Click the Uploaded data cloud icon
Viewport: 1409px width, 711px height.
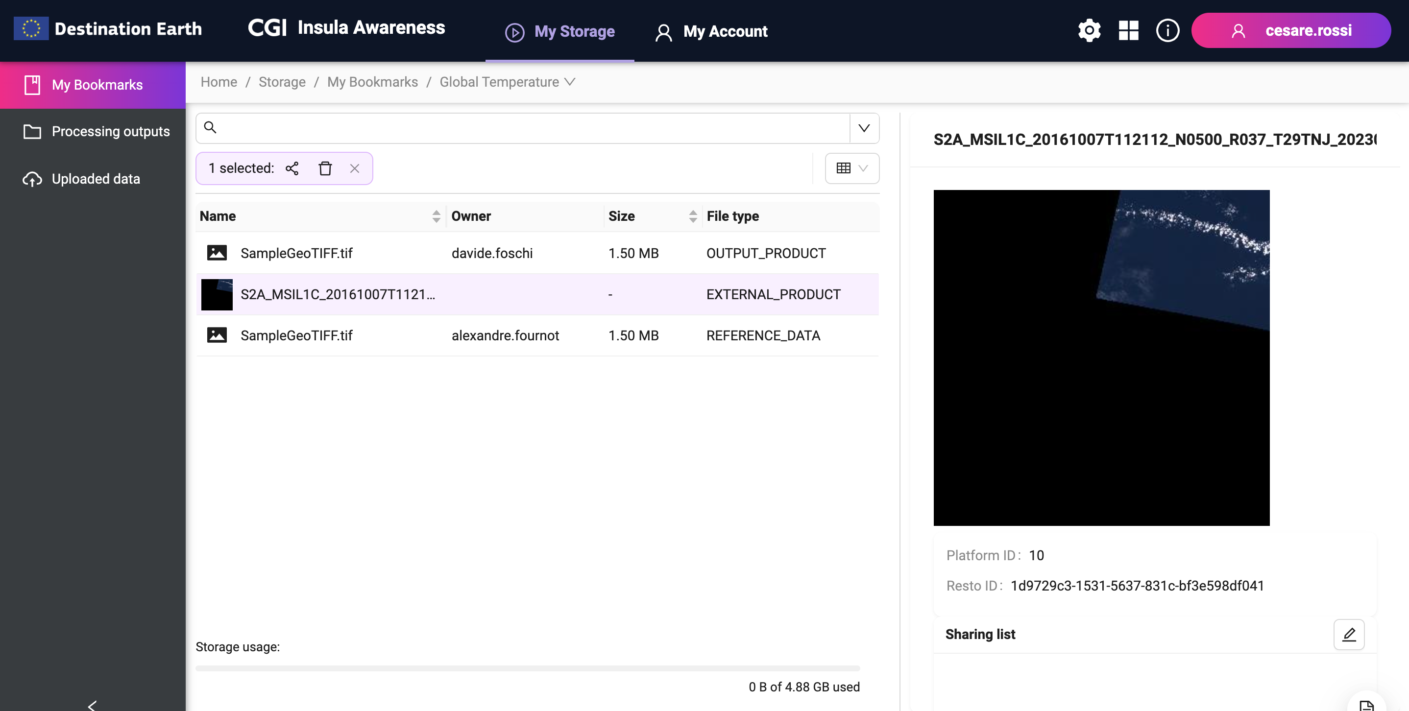(x=32, y=179)
